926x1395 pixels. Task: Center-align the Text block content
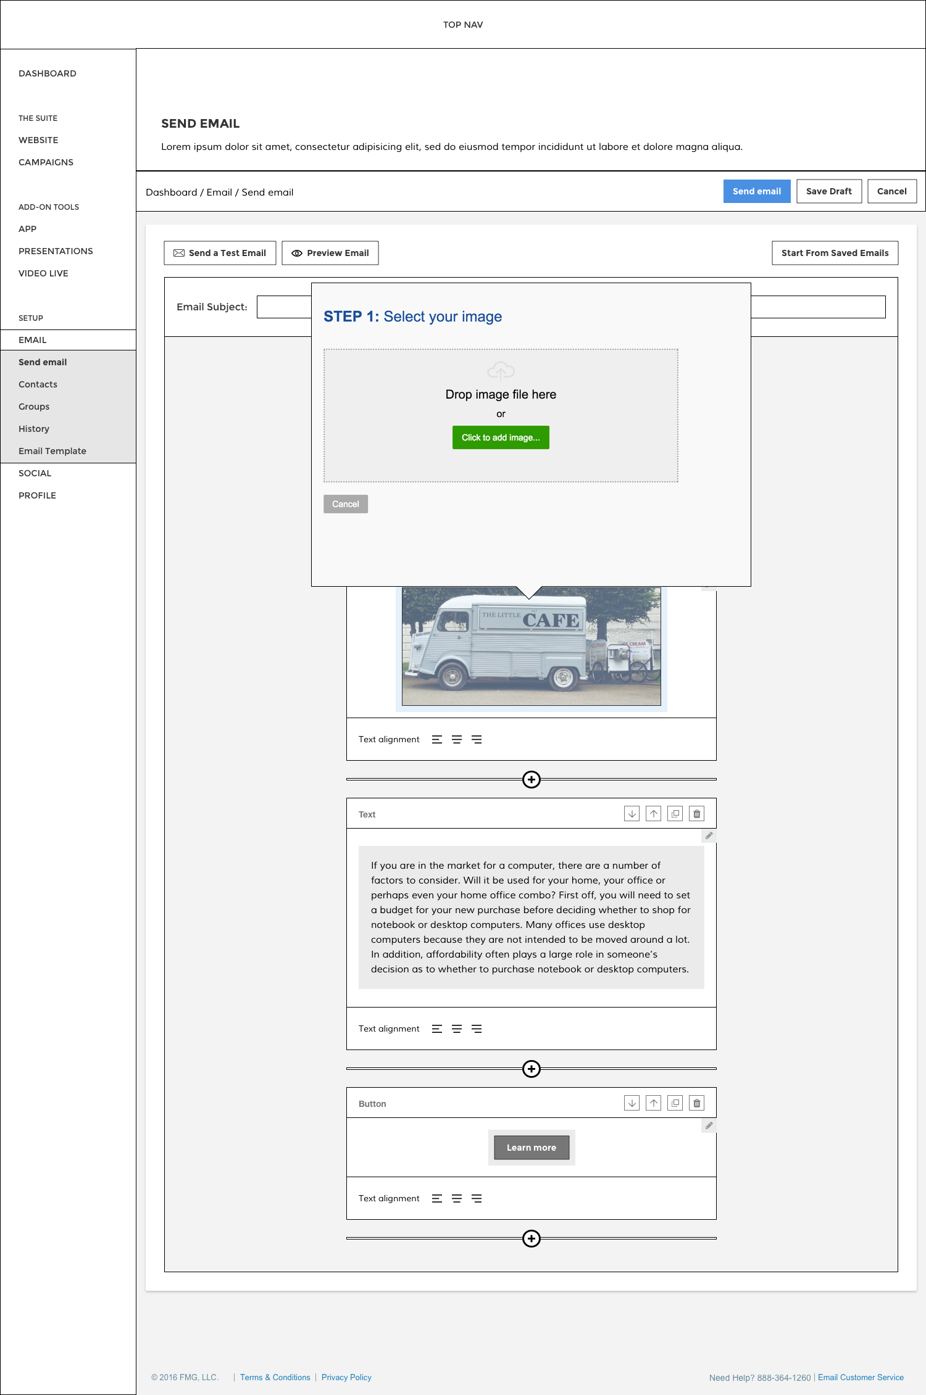457,1029
